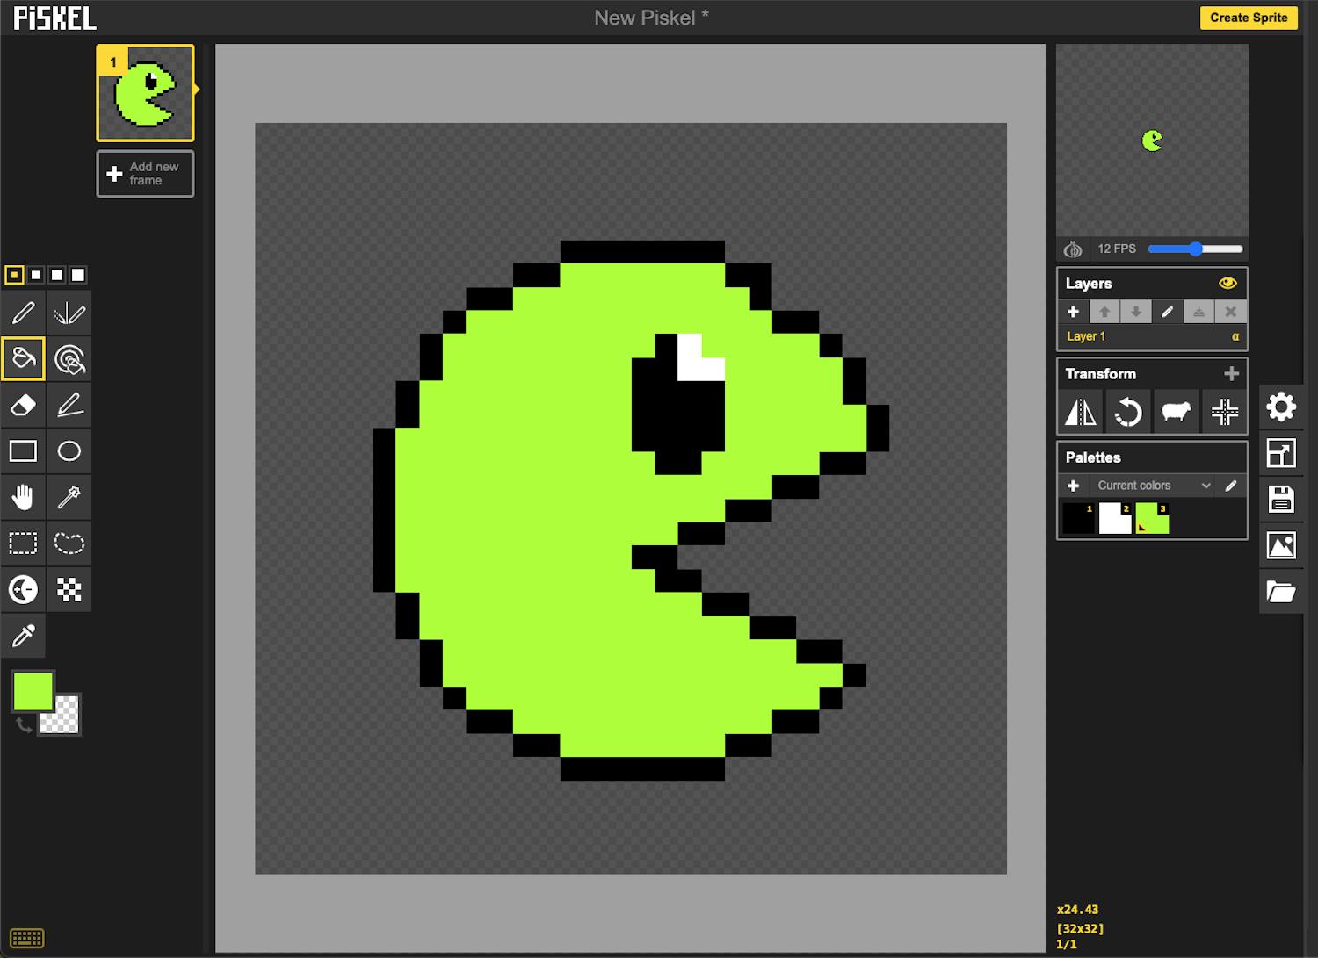Select the Vertical Mirror pen tool
The image size is (1318, 958).
(x=69, y=313)
